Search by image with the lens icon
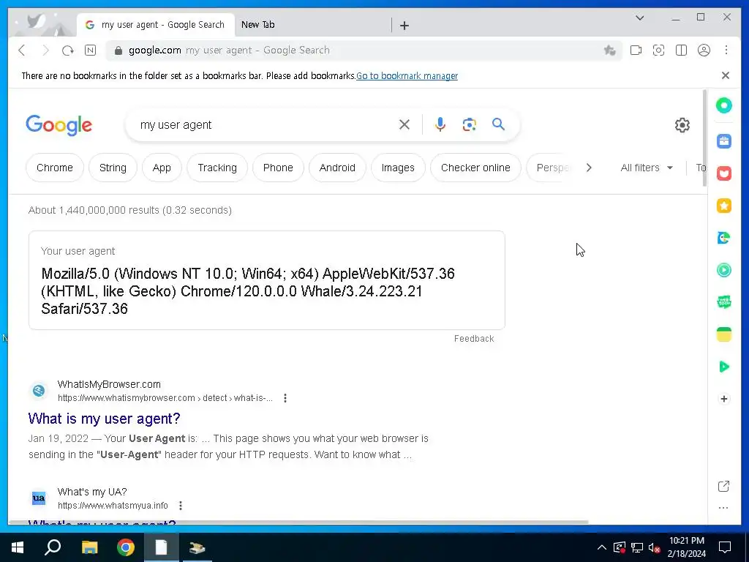The image size is (749, 562). pyautogui.click(x=469, y=124)
